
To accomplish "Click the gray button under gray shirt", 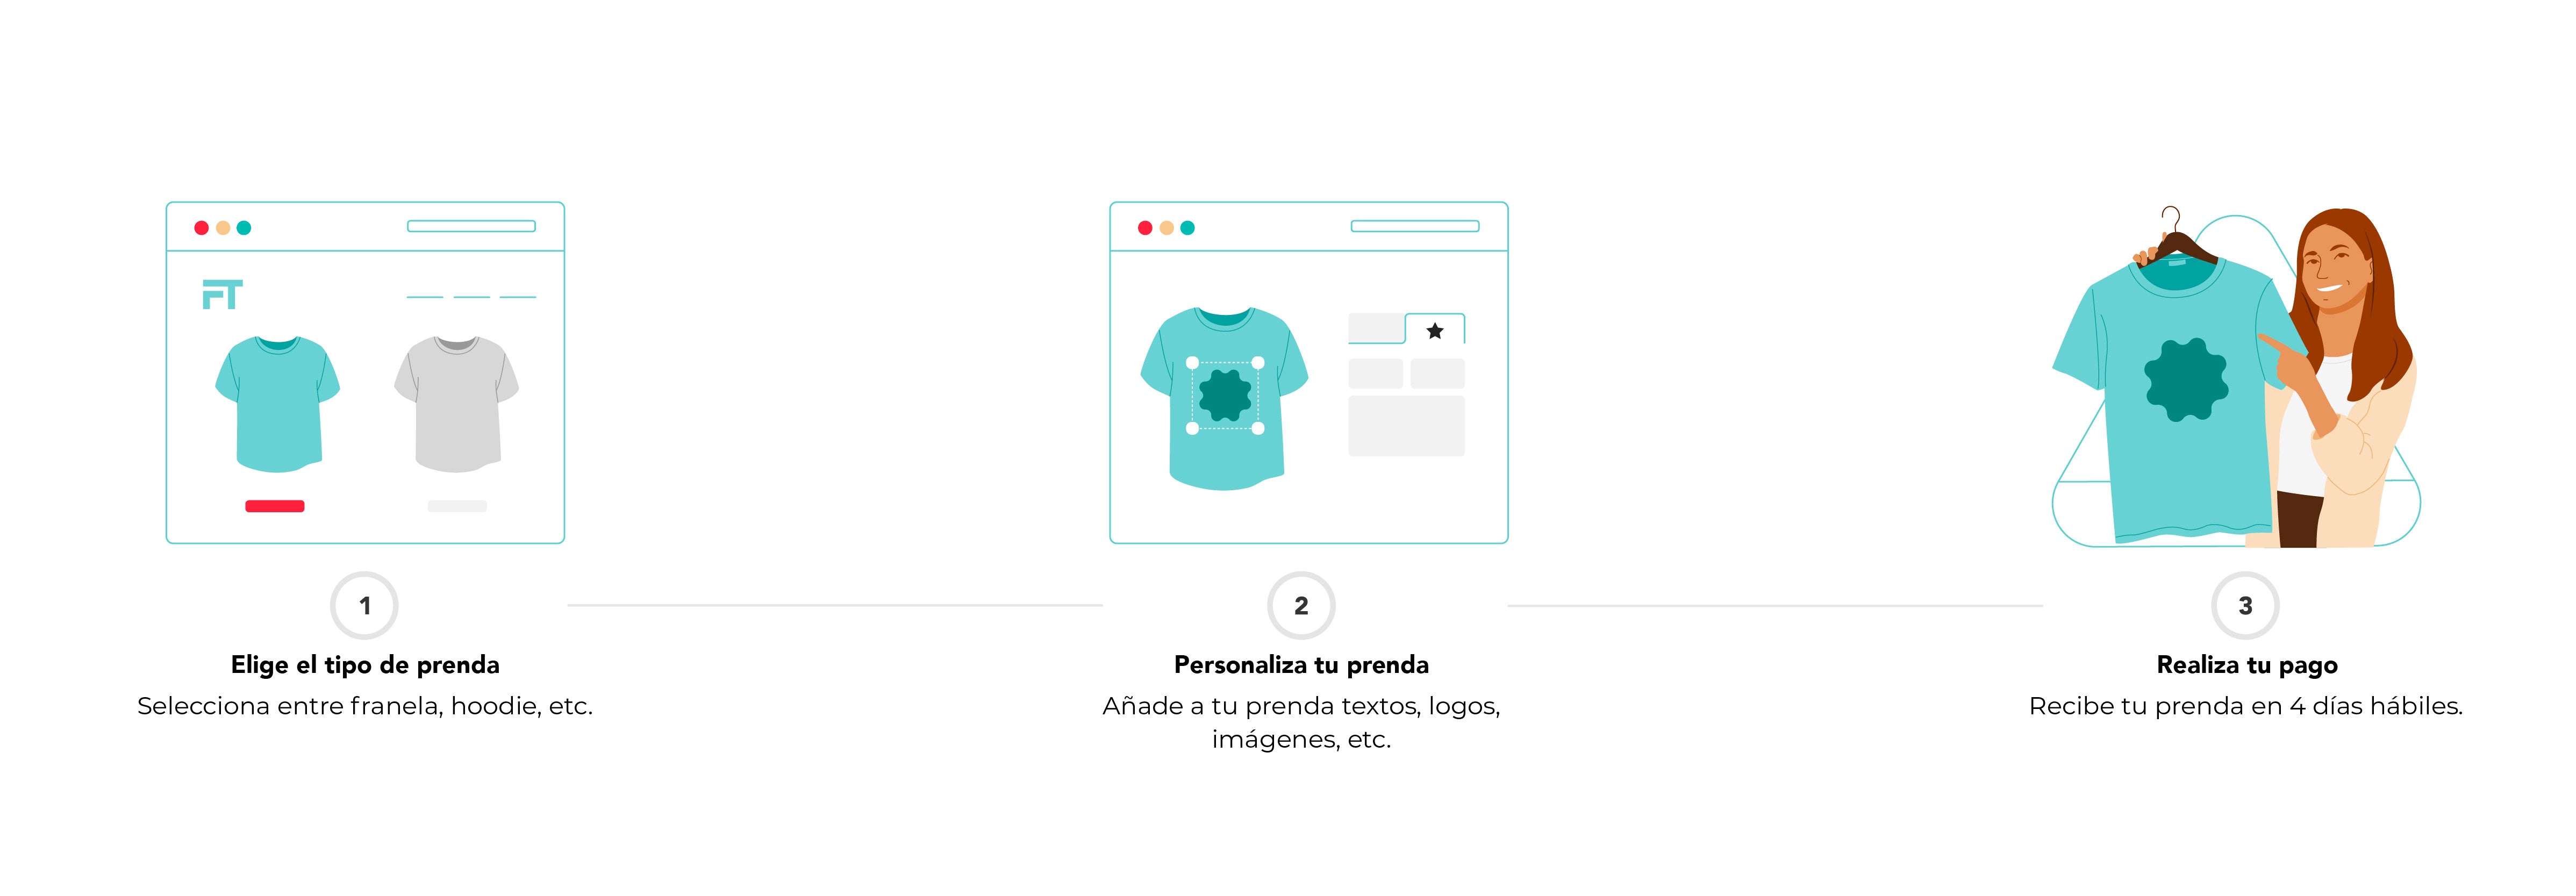I will click(457, 506).
